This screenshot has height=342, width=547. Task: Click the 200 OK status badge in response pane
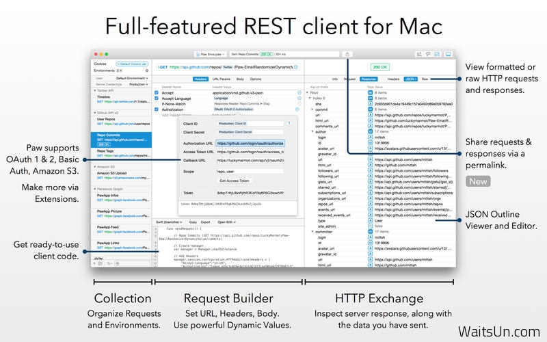pos(380,67)
